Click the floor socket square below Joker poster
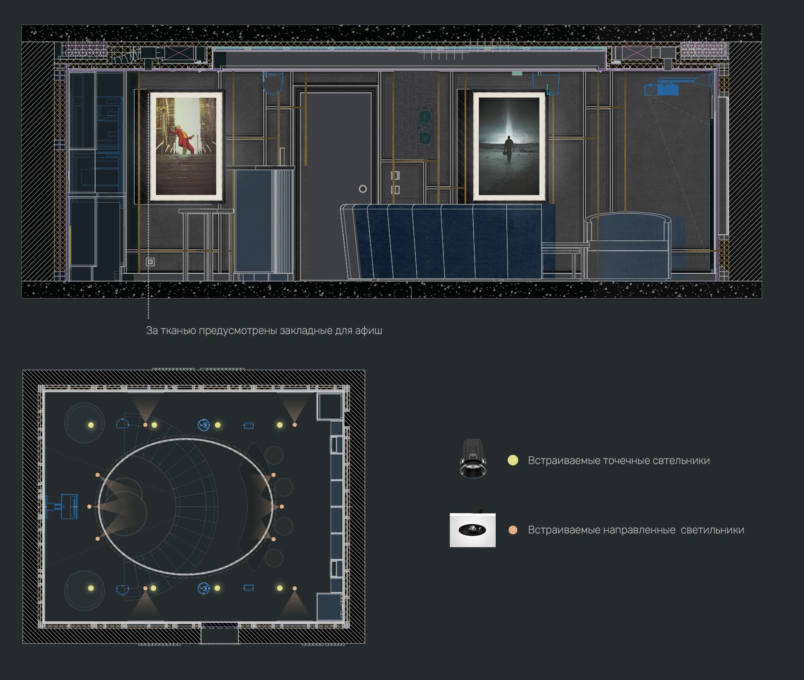 point(150,262)
